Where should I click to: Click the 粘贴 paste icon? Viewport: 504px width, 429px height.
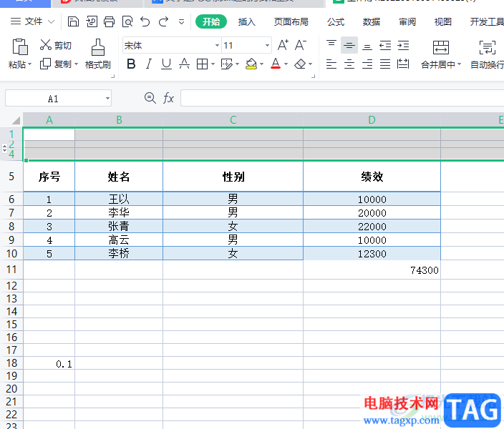[20, 47]
